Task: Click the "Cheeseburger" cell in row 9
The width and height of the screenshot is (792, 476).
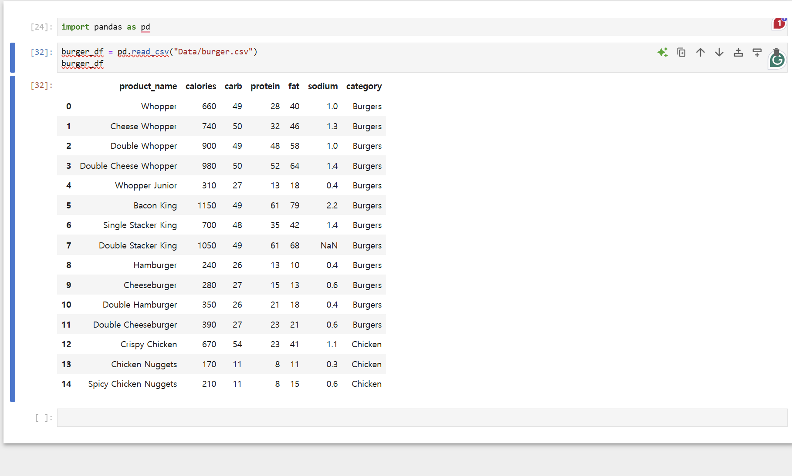Action: (x=150, y=285)
